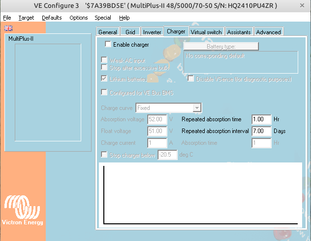Toggle the Weak AC input checkbox
Viewport: 311px width, 241px height.
(104, 60)
